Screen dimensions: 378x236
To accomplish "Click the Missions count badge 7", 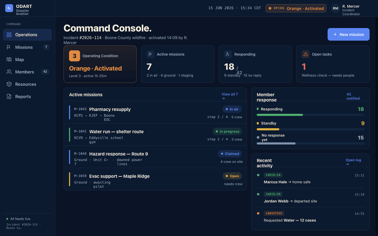I will coord(46,47).
